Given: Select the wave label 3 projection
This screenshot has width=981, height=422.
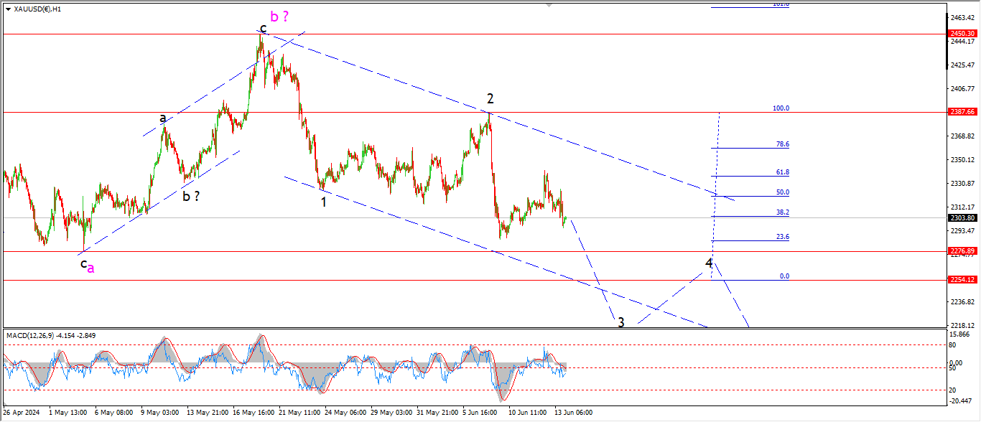Looking at the screenshot, I should [x=621, y=322].
